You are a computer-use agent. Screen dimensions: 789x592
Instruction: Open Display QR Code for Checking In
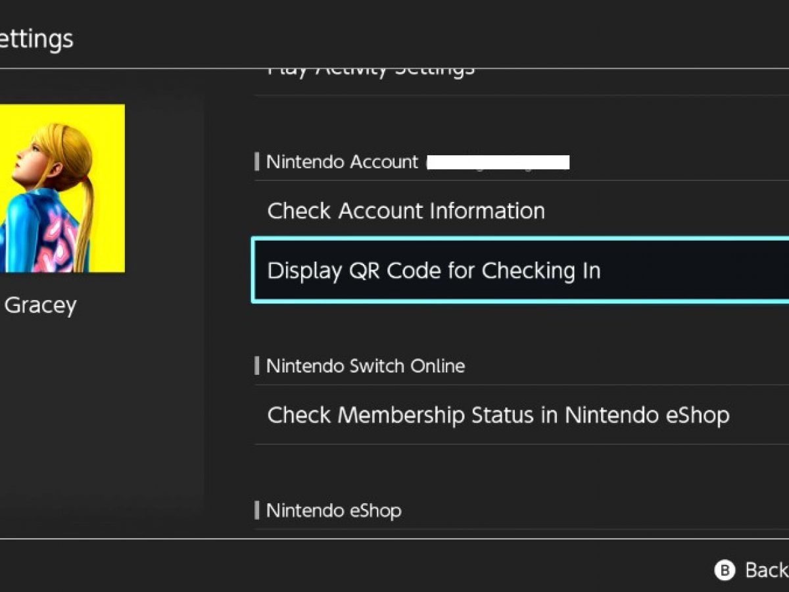(x=434, y=271)
